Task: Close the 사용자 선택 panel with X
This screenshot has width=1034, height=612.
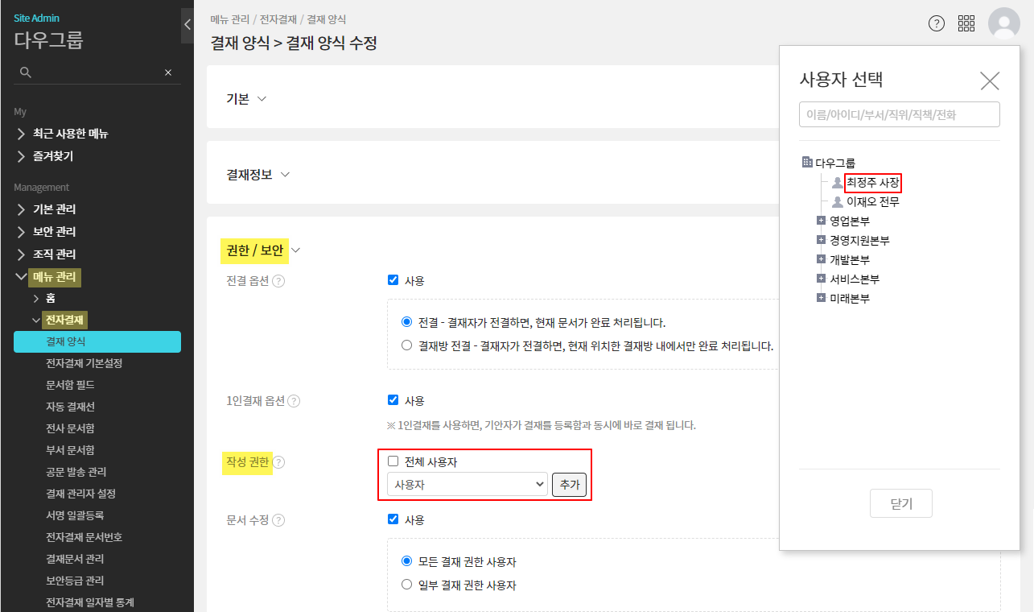Action: pos(989,81)
